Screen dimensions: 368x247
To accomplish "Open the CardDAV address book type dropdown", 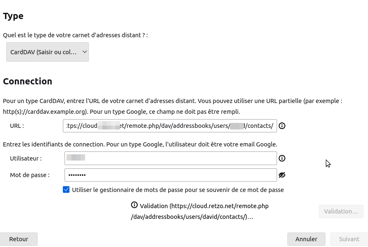I will pos(47,52).
